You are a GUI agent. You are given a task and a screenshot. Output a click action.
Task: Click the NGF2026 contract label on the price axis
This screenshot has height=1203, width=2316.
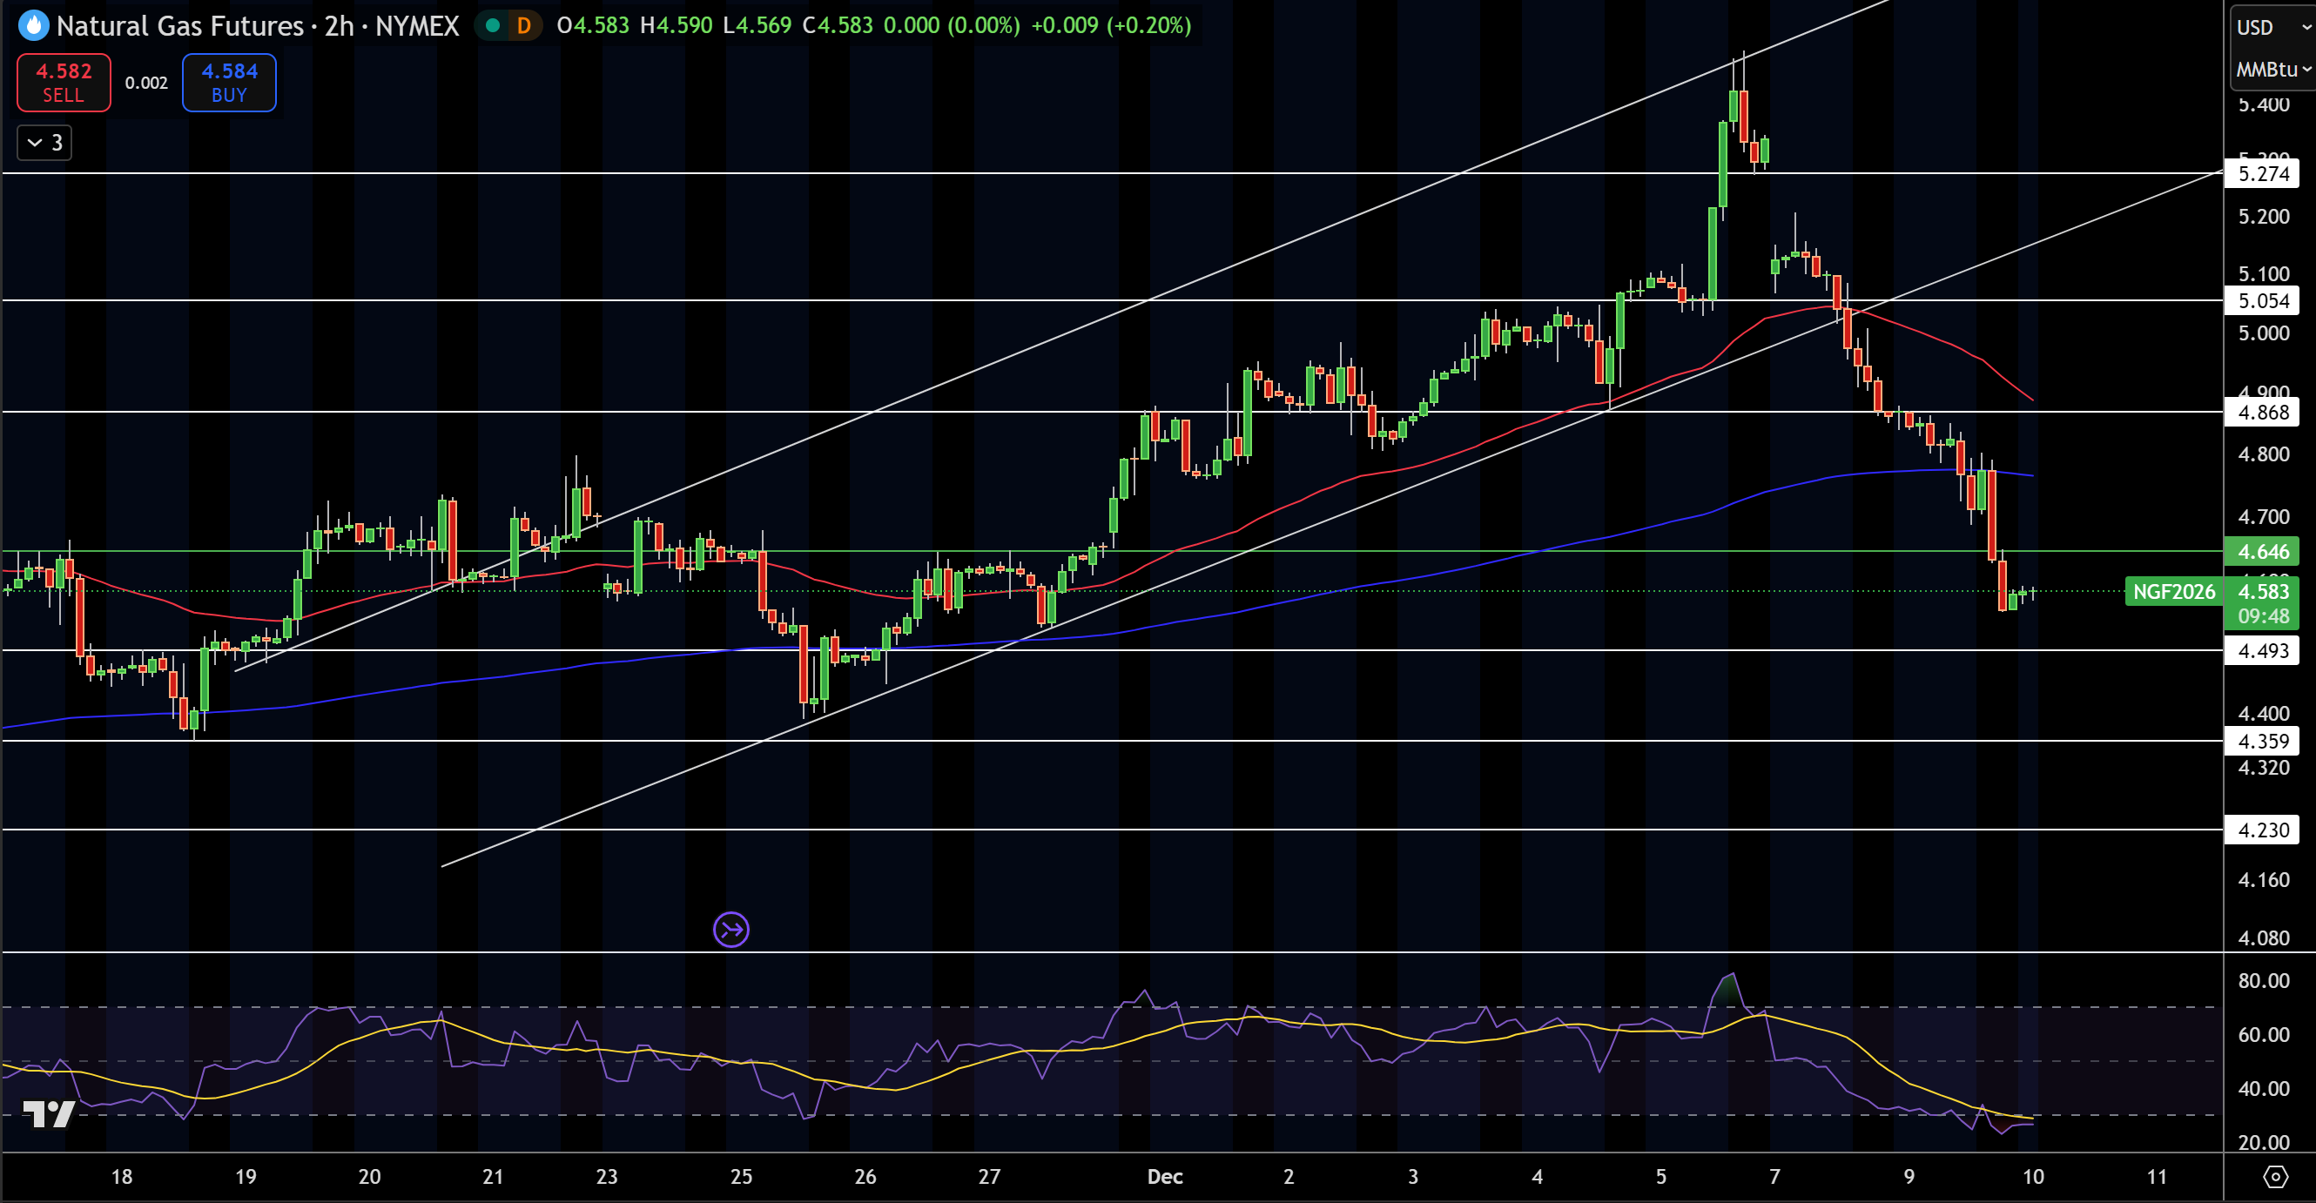[x=2175, y=592]
